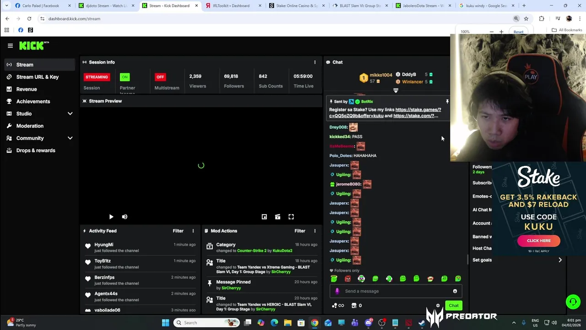The height and width of the screenshot is (330, 586).
Task: Expand the Community sidebar section
Action: tap(70, 138)
